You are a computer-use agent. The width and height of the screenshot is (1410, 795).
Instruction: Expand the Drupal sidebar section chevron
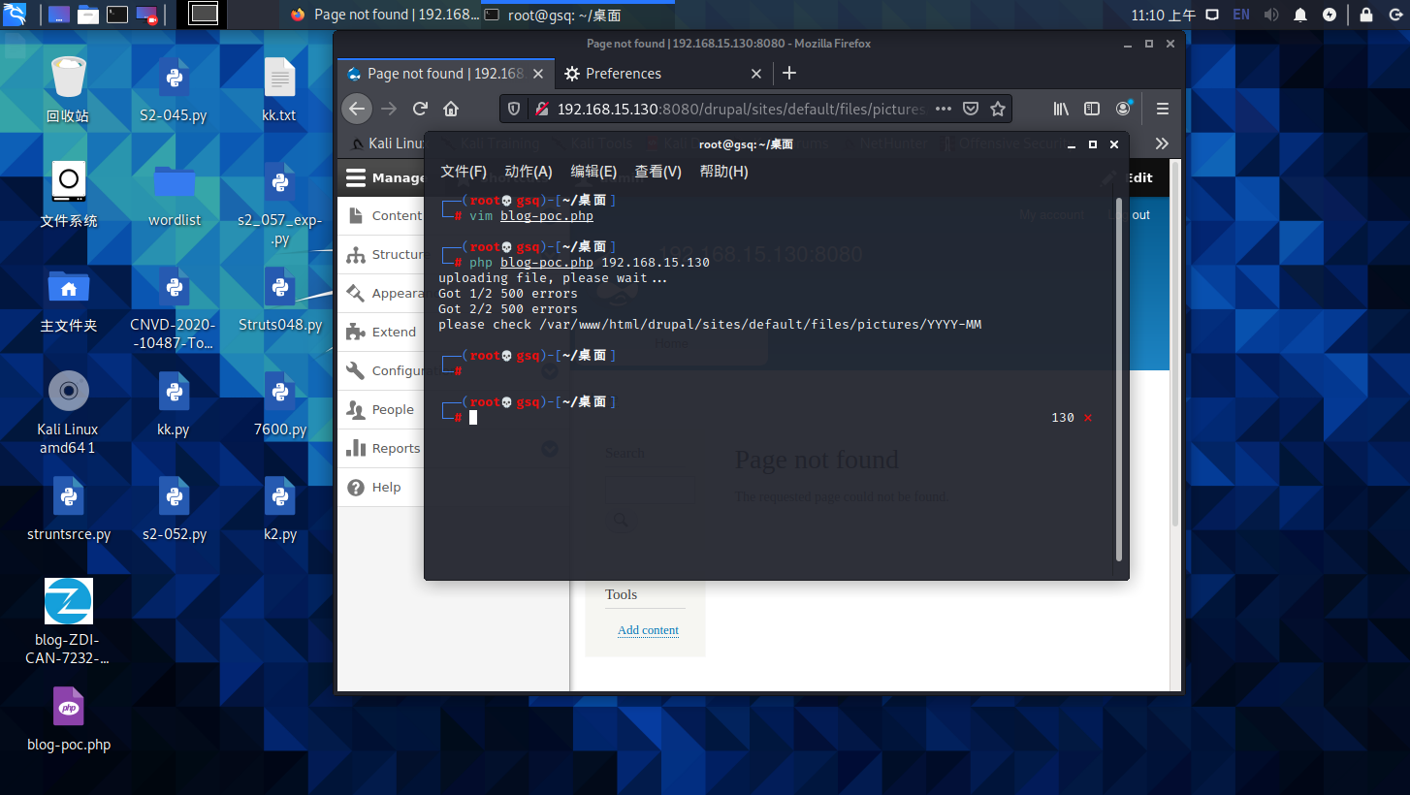549,370
